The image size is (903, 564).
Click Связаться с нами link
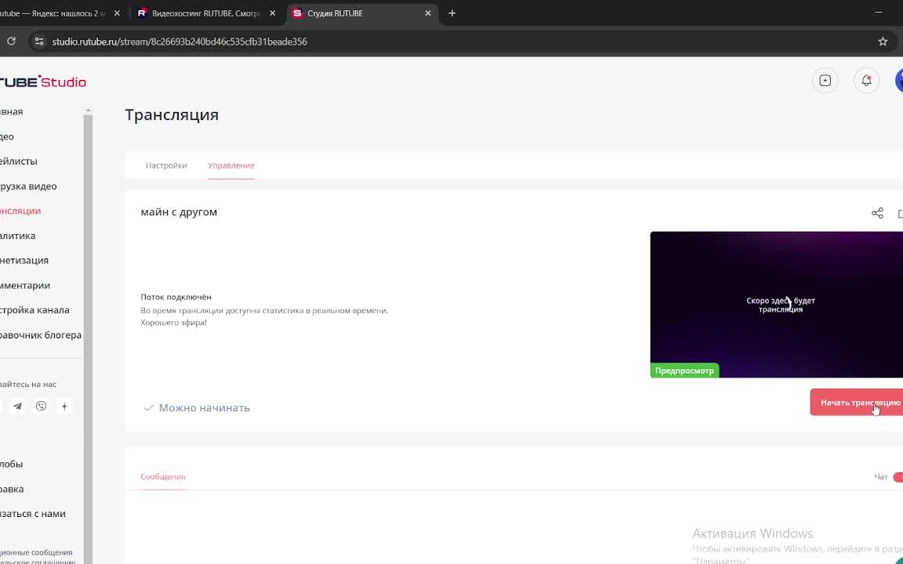tap(33, 513)
